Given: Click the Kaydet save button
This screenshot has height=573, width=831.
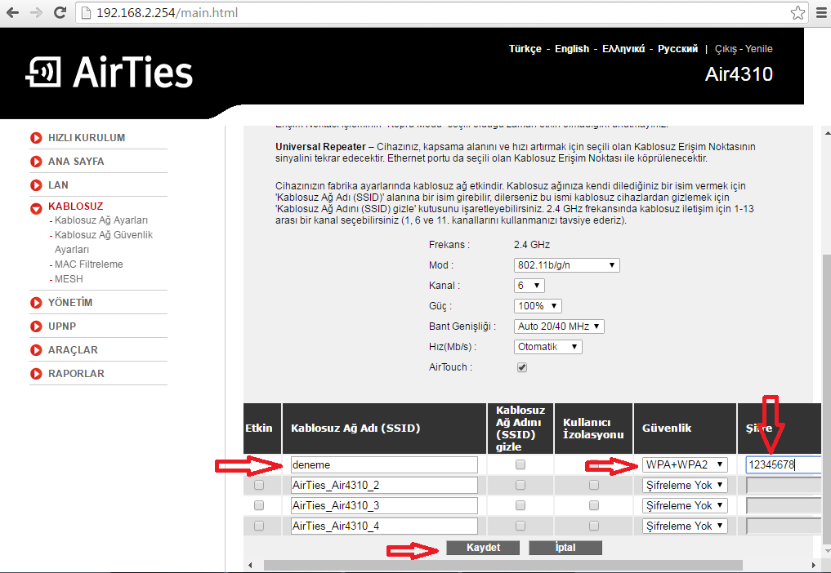Looking at the screenshot, I should (482, 548).
